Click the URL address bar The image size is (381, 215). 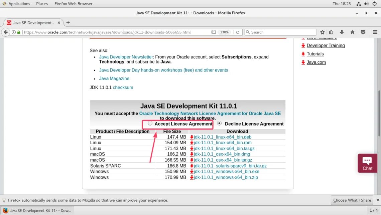117,32
